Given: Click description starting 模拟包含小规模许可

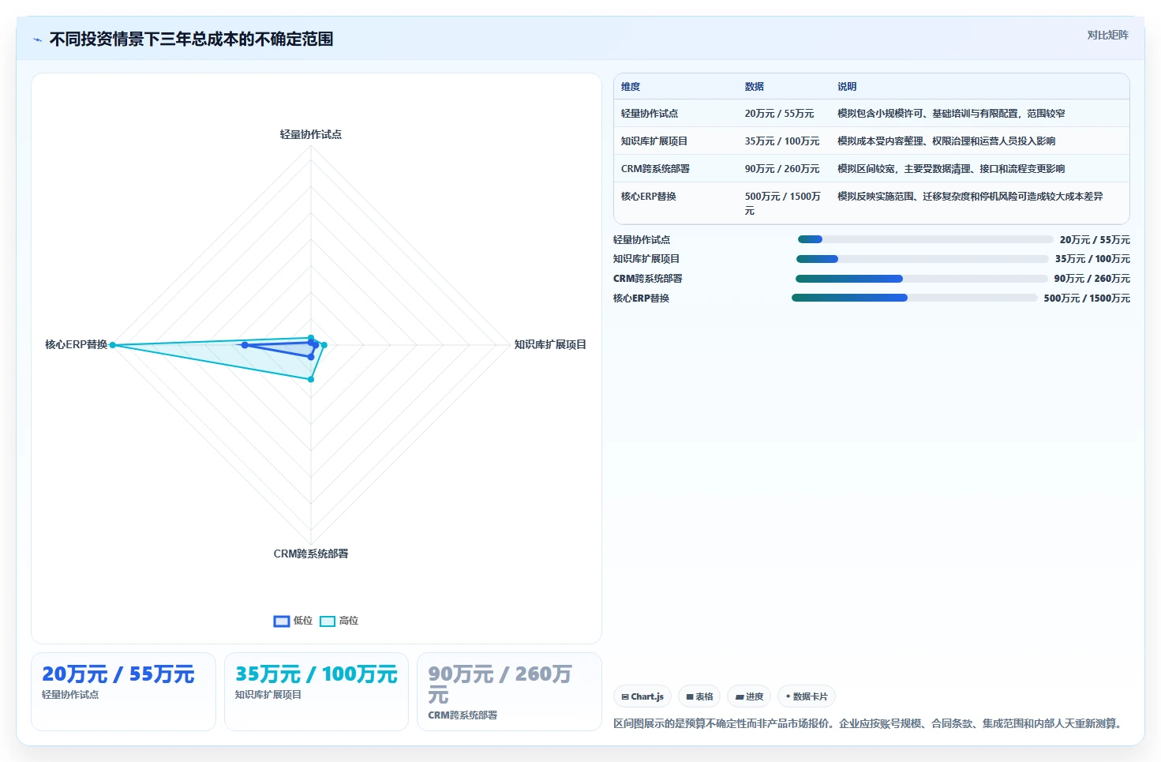Looking at the screenshot, I should [951, 114].
